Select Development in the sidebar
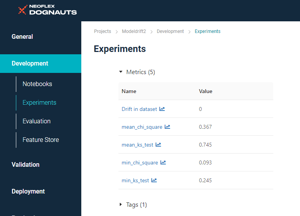The height and width of the screenshot is (216, 300). 30,64
